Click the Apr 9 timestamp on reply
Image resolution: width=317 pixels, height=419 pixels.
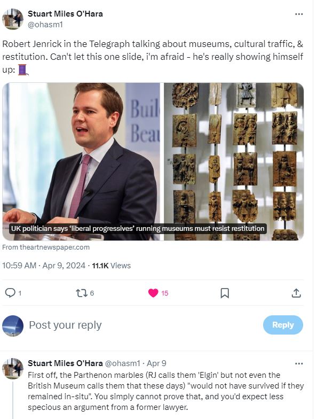157,363
